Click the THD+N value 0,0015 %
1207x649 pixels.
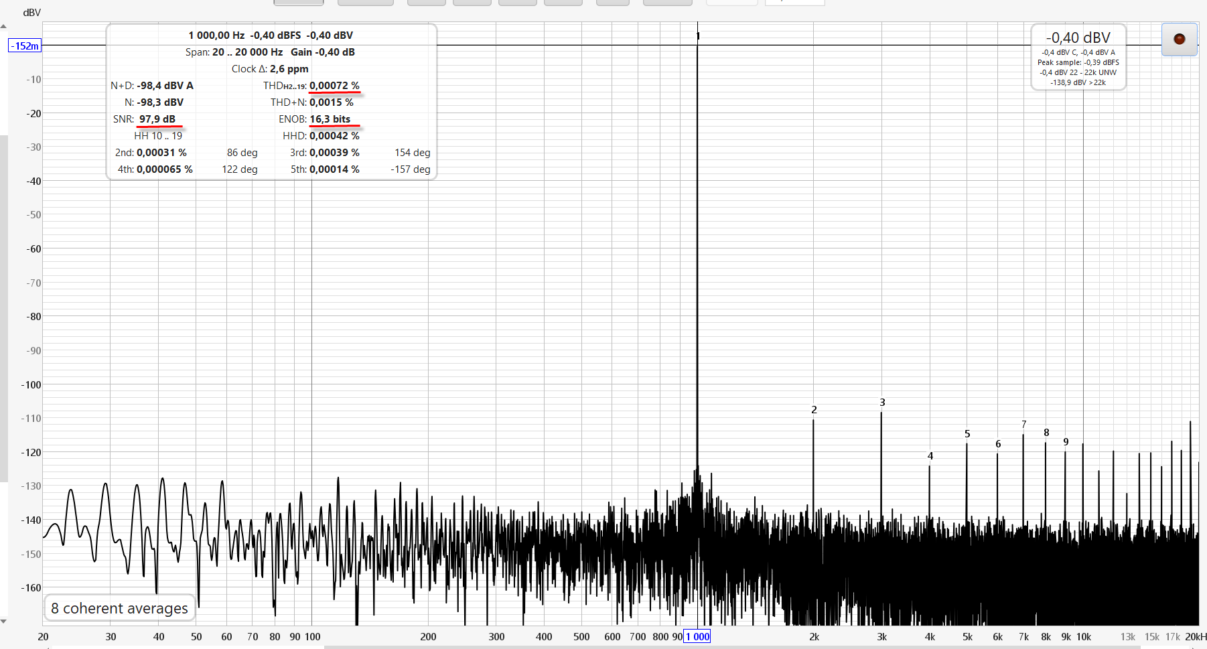coord(331,102)
